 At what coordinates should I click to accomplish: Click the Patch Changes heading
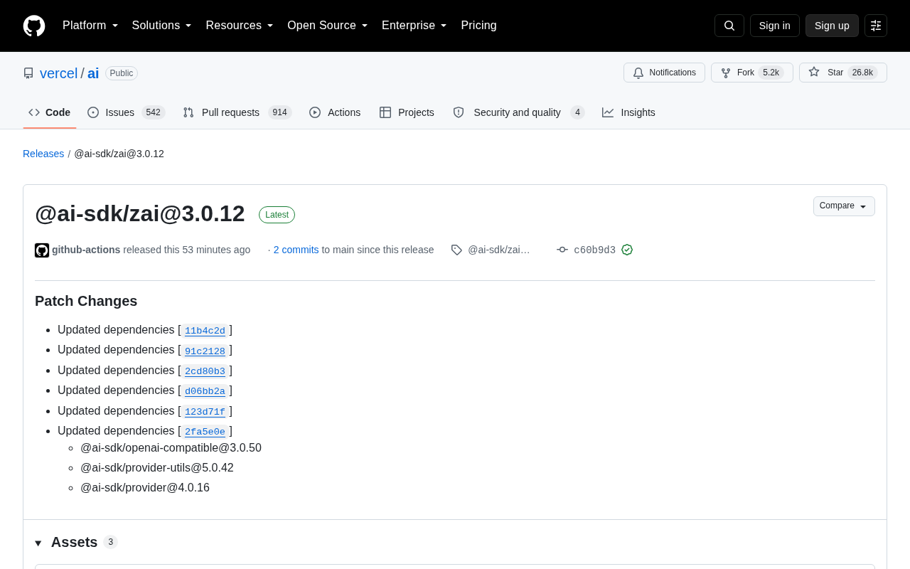(x=86, y=301)
